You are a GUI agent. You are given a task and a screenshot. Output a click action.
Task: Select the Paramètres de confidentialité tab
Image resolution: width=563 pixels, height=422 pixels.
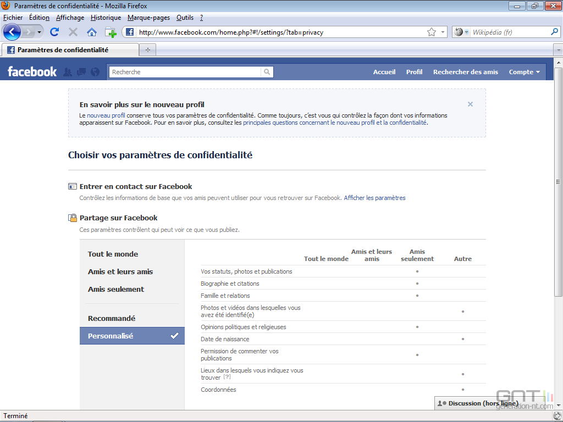click(70, 50)
